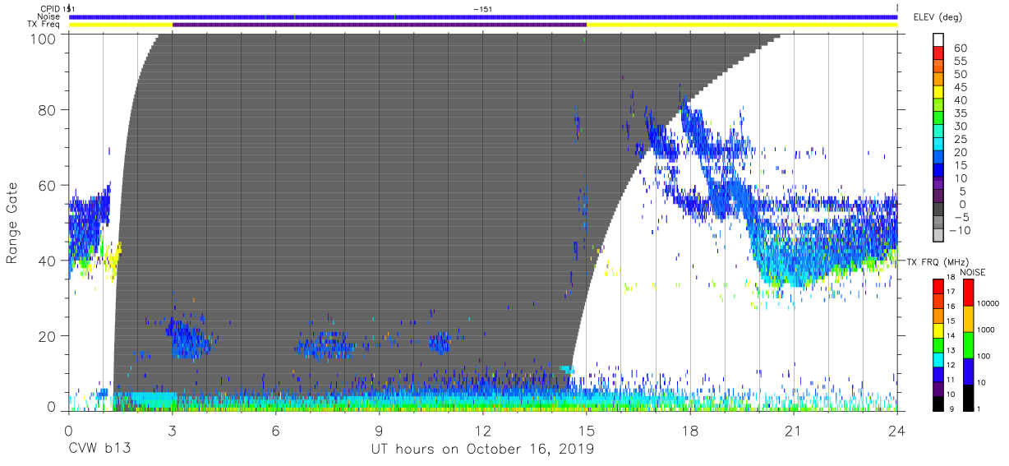This screenshot has width=1009, height=466.
Task: Click the 'CPID' label
Action: 49,8
